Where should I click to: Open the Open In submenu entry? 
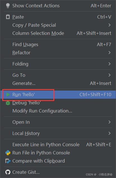[58, 122]
